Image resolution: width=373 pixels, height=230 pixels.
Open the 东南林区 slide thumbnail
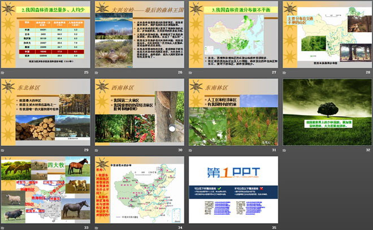(233, 112)
